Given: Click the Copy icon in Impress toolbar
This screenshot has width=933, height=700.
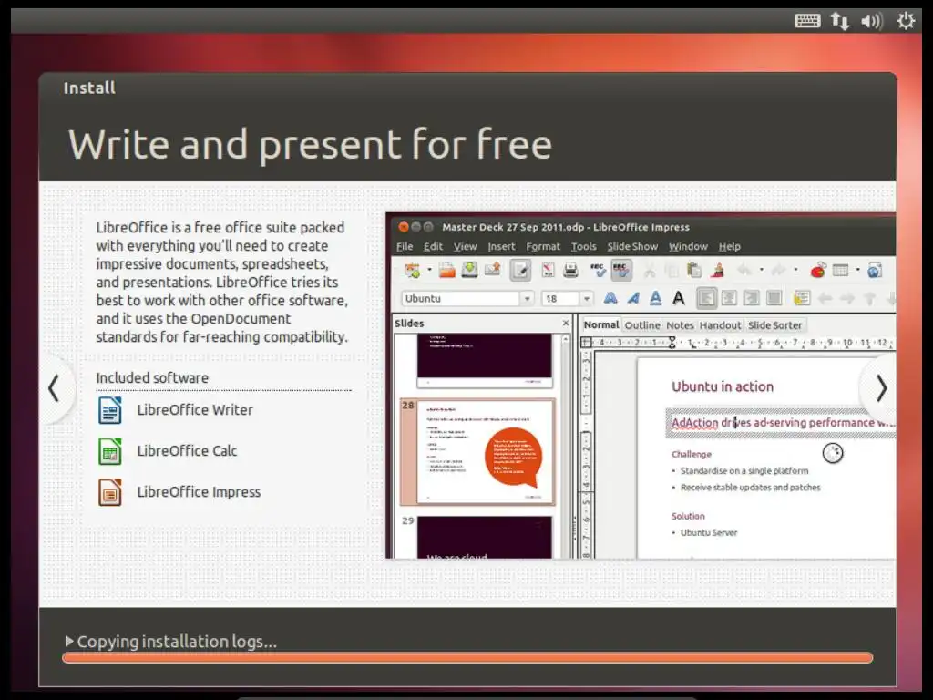Looking at the screenshot, I should tap(672, 270).
